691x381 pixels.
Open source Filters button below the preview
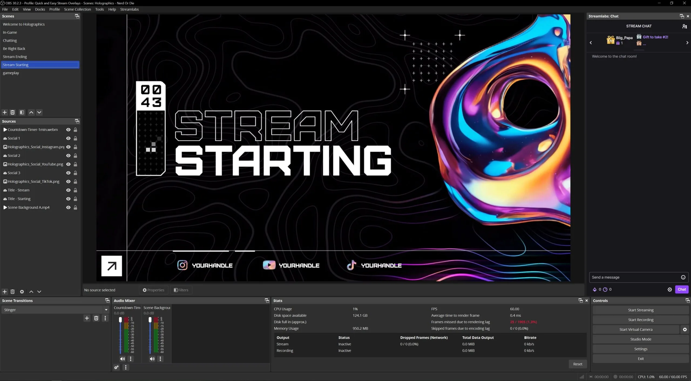[x=181, y=290]
